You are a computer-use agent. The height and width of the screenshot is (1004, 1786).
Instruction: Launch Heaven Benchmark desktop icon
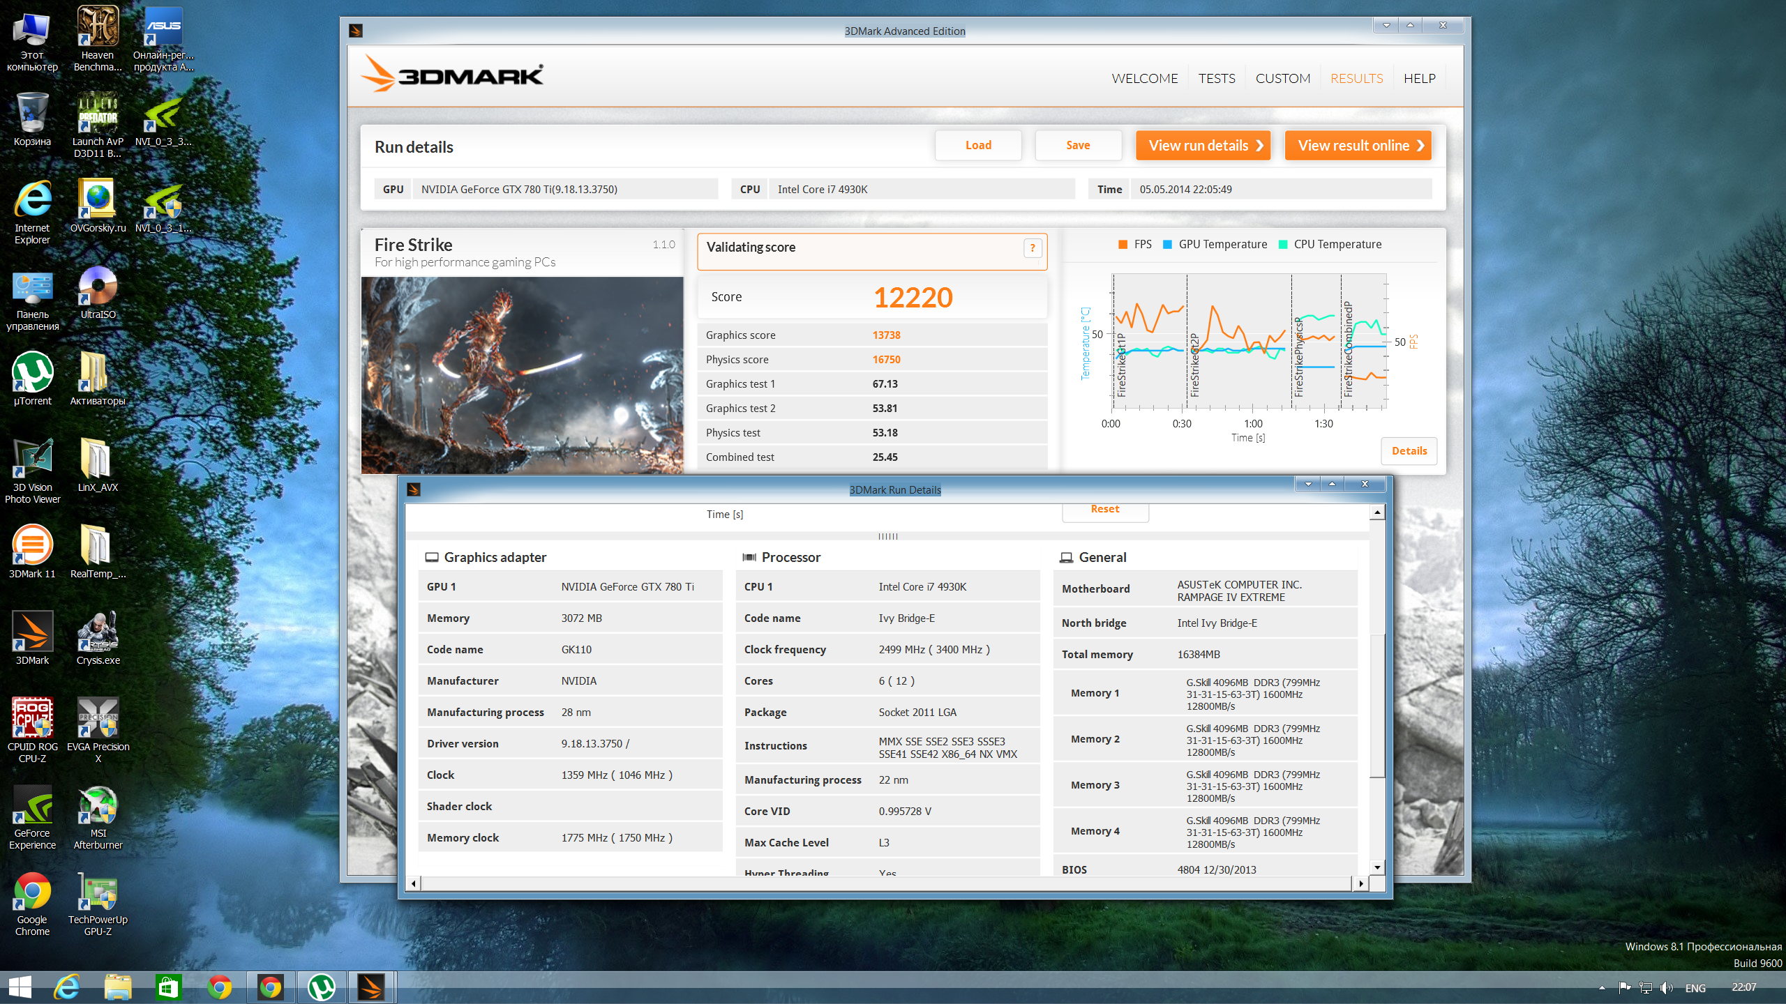[98, 36]
